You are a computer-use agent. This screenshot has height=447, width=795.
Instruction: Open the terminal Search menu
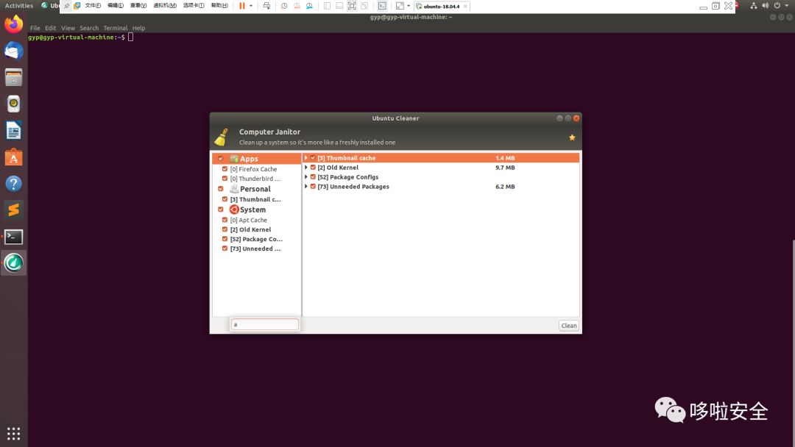[x=89, y=28]
